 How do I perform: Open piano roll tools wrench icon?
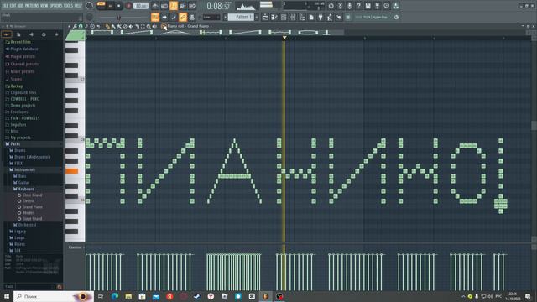[x=75, y=26]
